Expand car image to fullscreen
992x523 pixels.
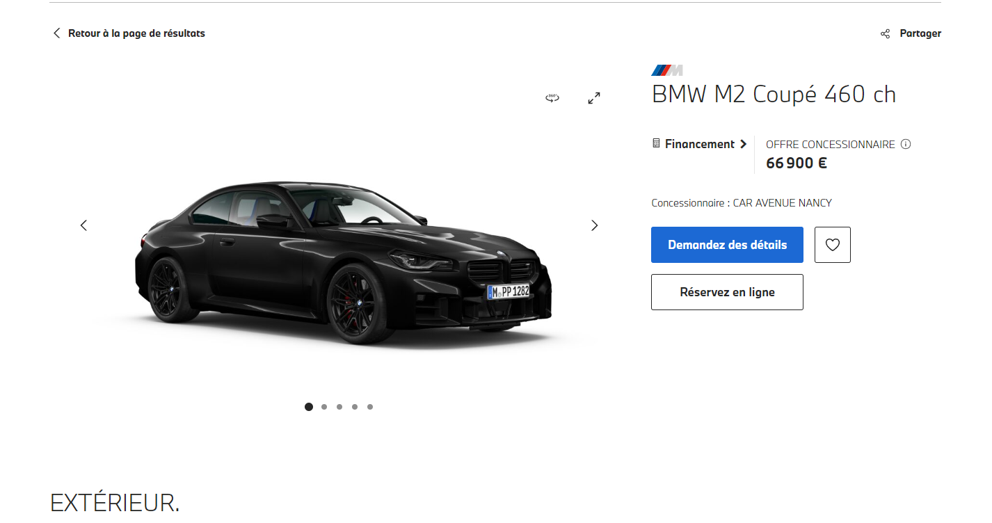click(594, 98)
